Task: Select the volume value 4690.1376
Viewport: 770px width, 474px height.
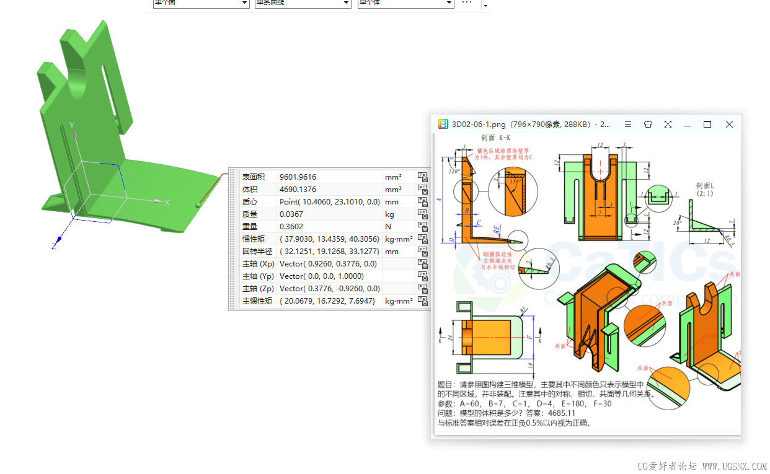Action: 298,190
